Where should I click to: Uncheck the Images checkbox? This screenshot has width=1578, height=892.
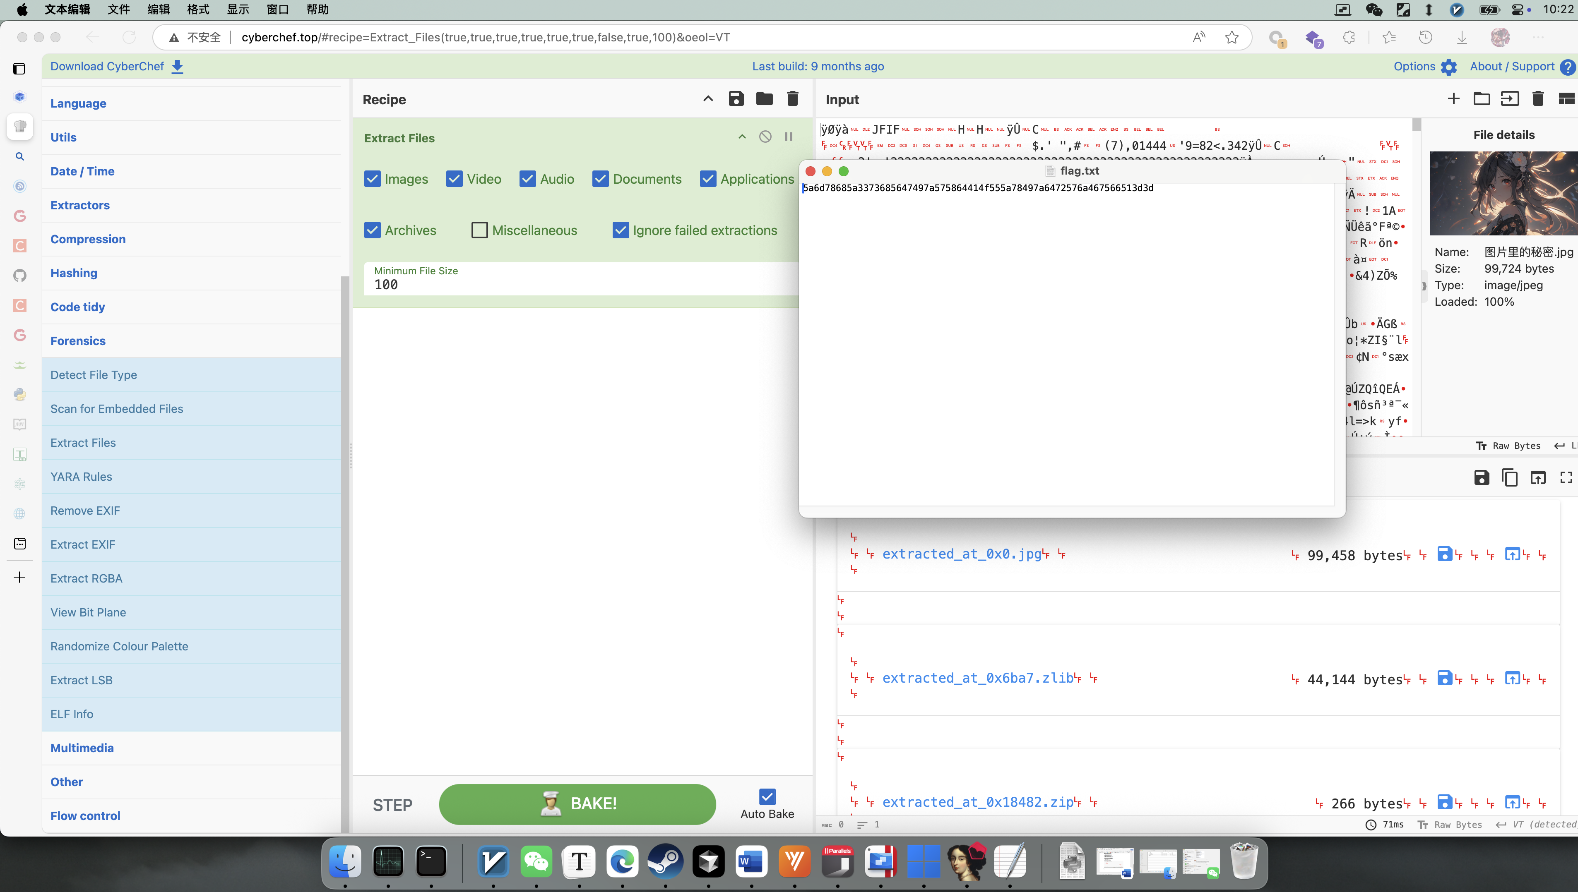tap(373, 179)
